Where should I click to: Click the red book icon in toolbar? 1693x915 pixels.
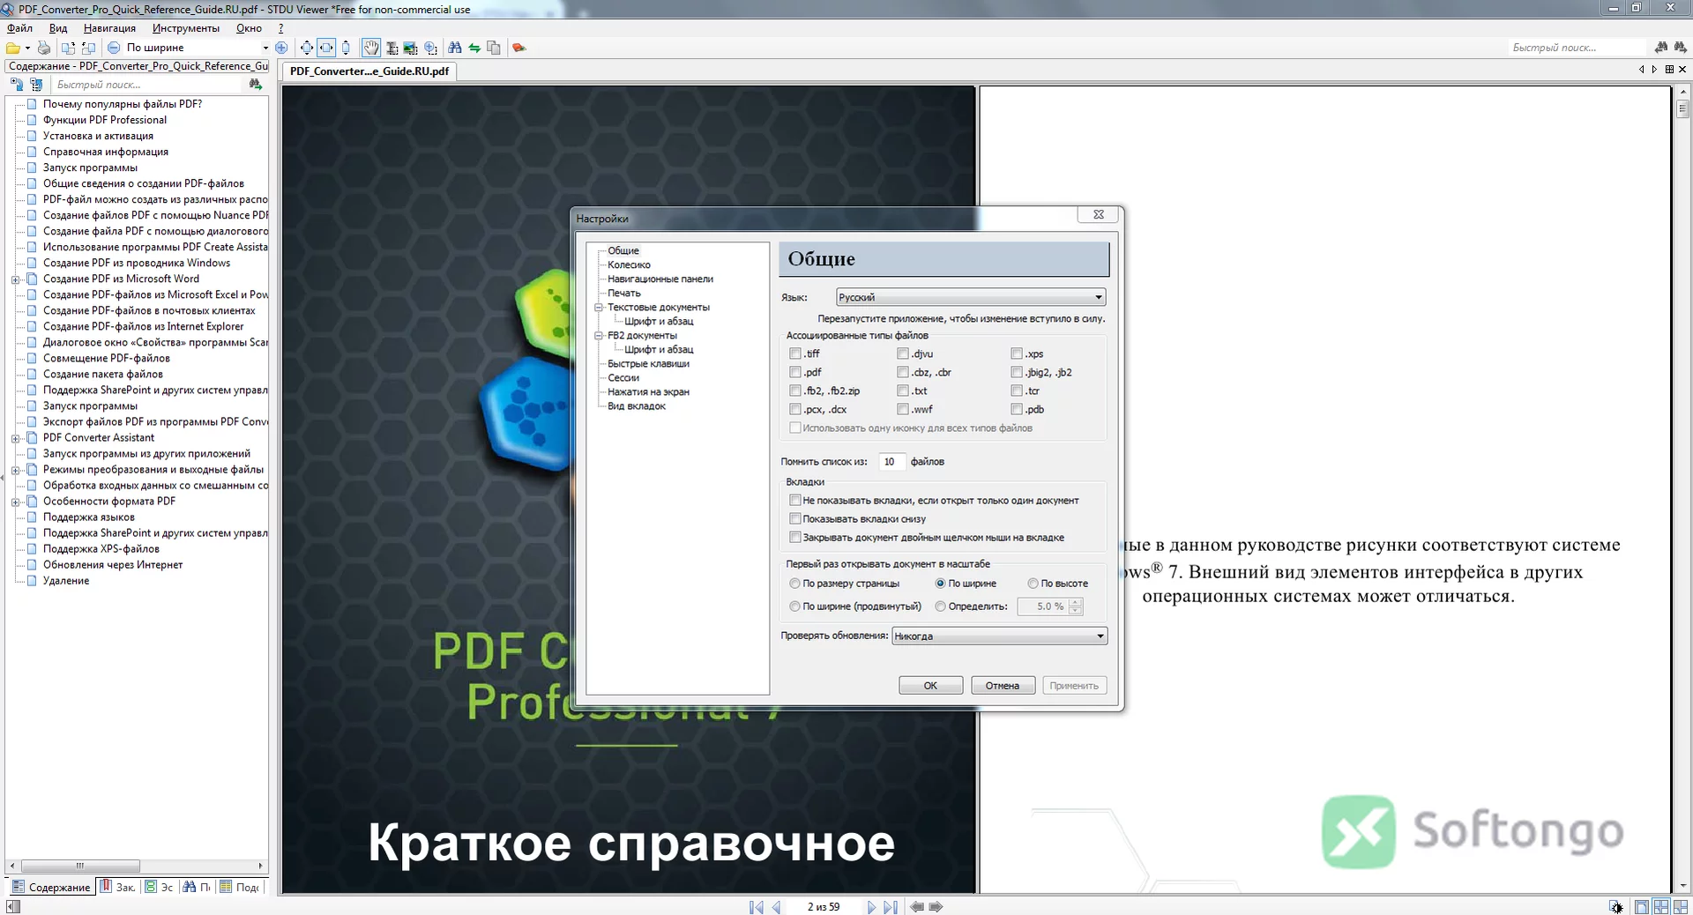519,48
